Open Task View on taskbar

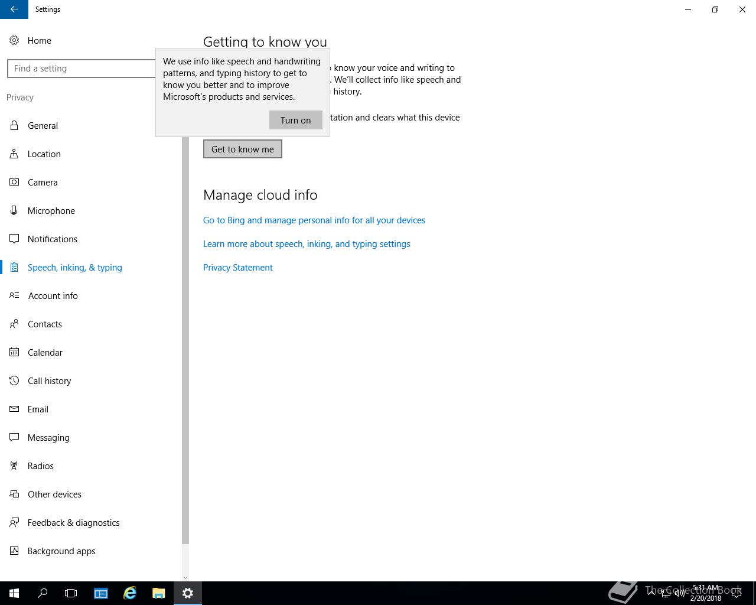pyautogui.click(x=71, y=593)
